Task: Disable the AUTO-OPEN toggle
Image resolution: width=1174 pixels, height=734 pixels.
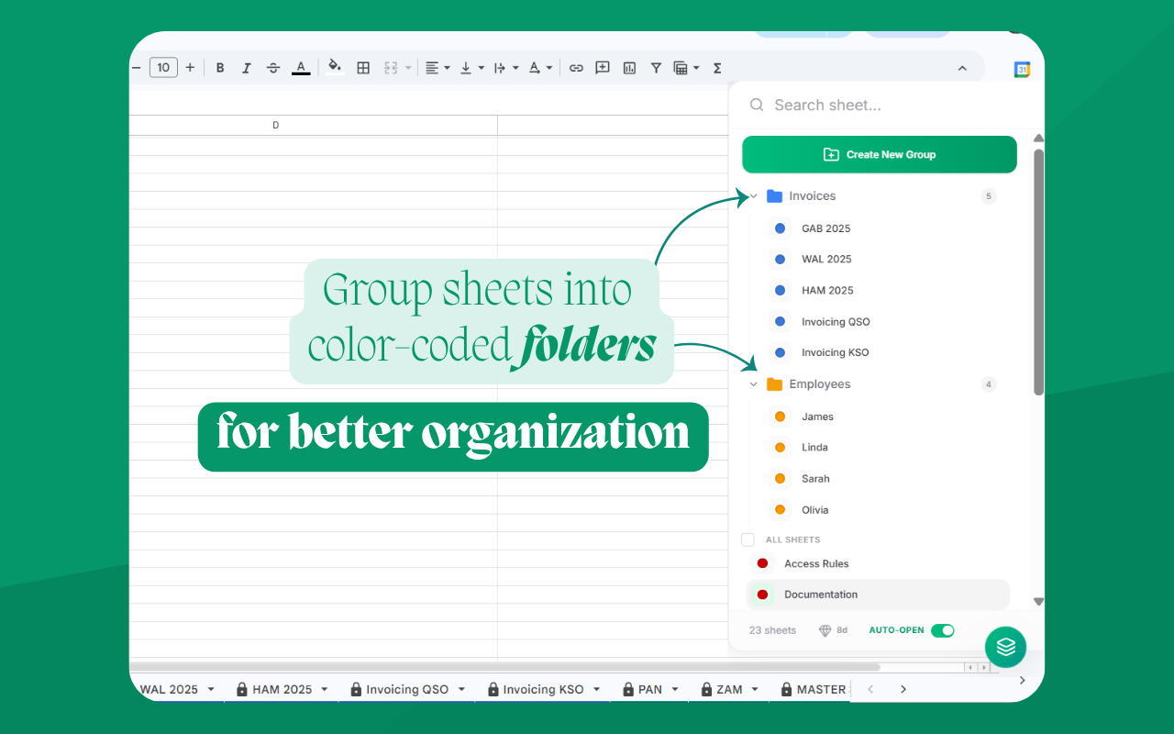Action: click(x=942, y=630)
